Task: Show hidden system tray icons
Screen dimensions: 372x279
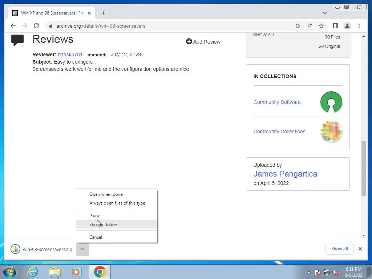Action: coord(309,272)
